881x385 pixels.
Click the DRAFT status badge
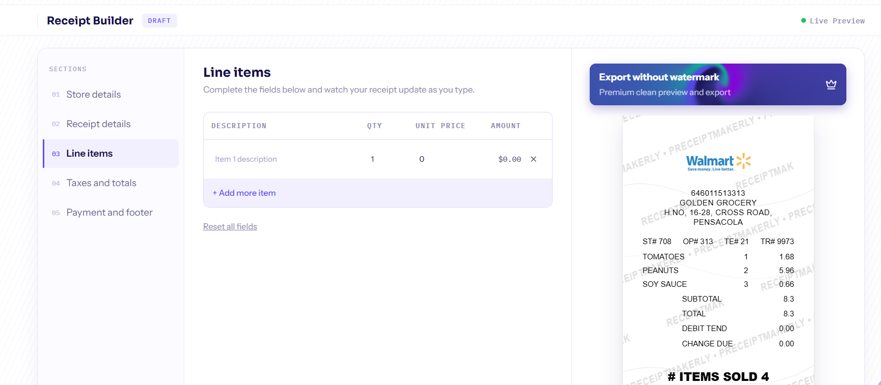(159, 21)
